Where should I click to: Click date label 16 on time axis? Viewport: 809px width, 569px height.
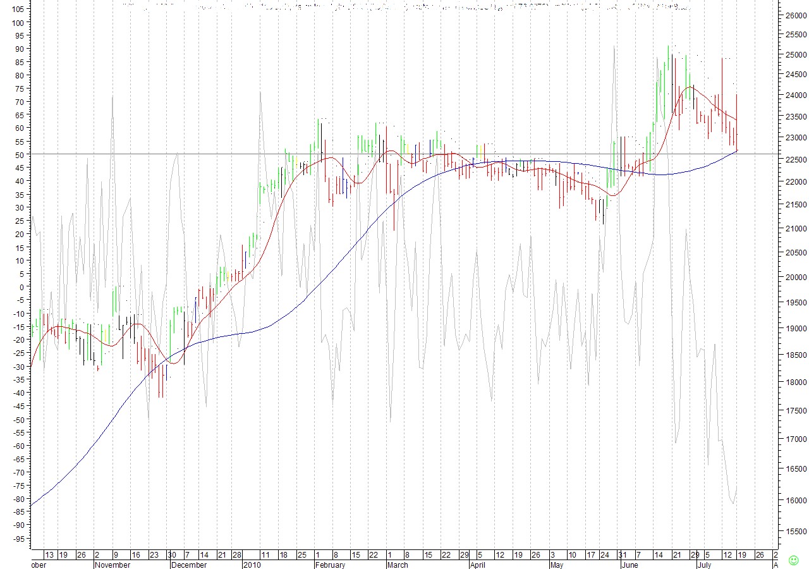[x=136, y=555]
